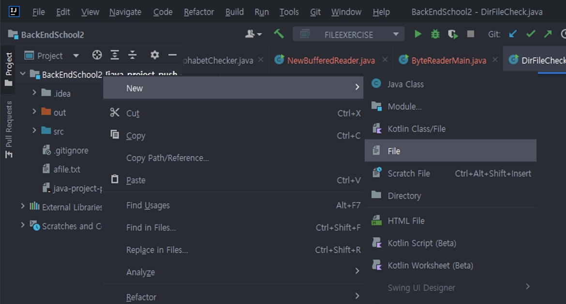Click the Git Update Project arrow
Screen dimensions: 566x304
(513, 34)
